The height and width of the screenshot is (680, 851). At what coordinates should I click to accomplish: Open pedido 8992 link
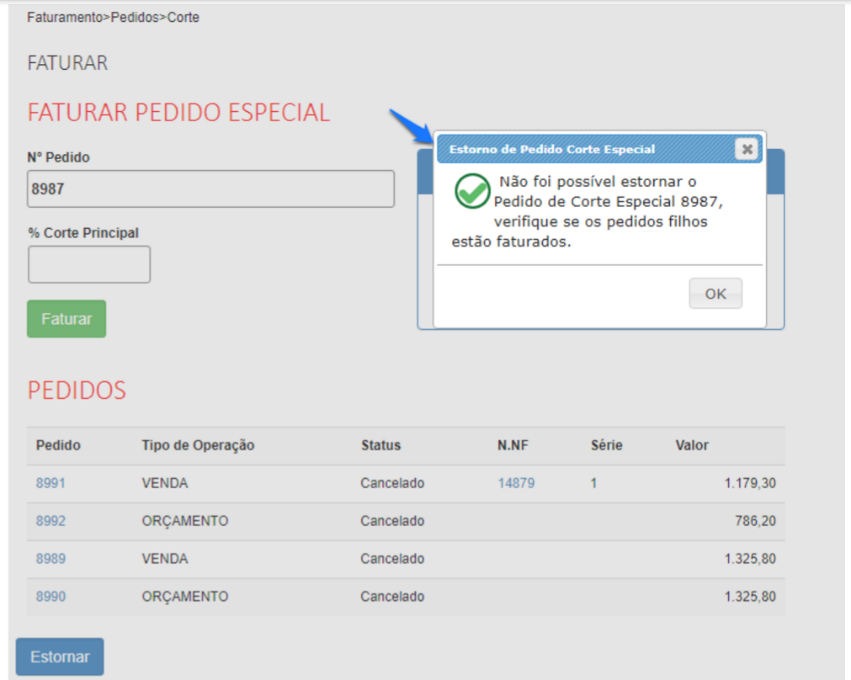pos(51,521)
